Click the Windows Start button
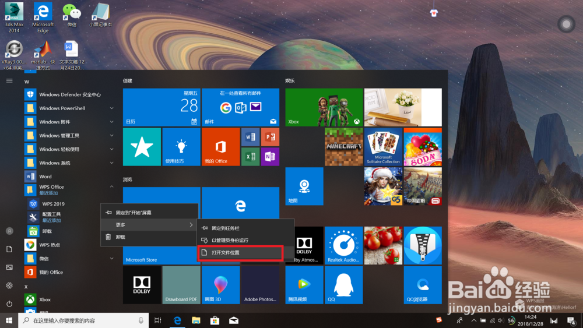Viewport: 583px width, 328px height. coord(9,320)
